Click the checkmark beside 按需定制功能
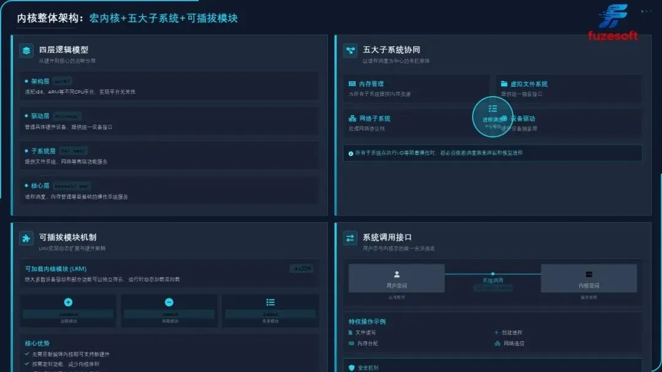 (27, 363)
